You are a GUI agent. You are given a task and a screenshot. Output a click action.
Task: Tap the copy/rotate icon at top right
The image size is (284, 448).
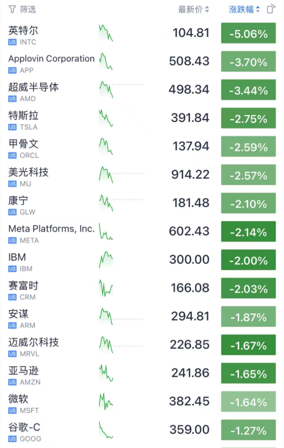[x=271, y=9]
